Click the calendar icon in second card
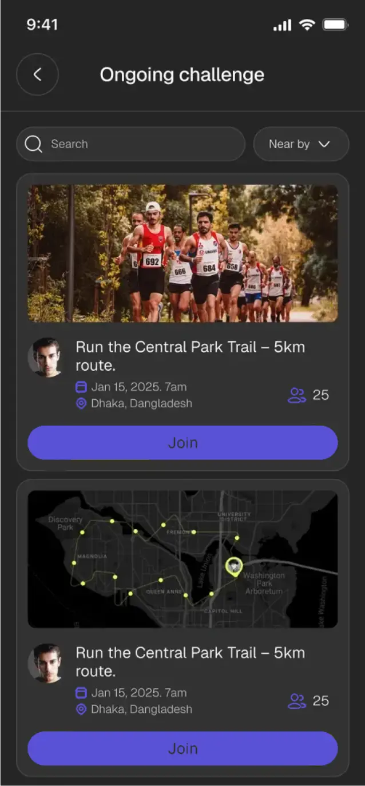This screenshot has height=786, width=365. (81, 693)
